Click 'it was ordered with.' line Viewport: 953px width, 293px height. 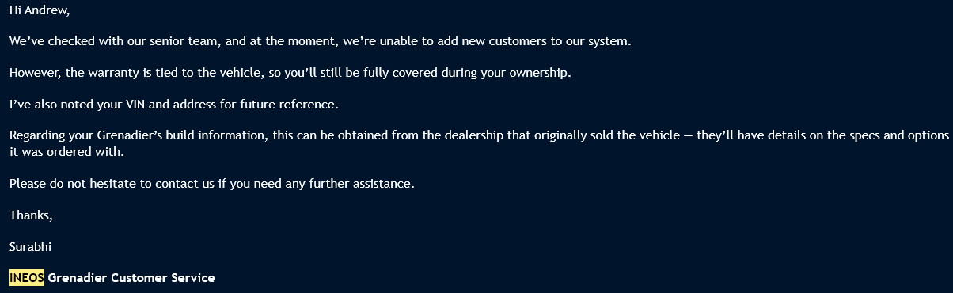point(66,152)
